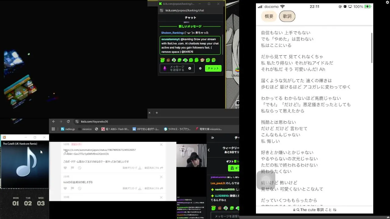390x219 pixels.
Task: Click green ギフト button in stream chat
Action: pyautogui.click(x=234, y=168)
